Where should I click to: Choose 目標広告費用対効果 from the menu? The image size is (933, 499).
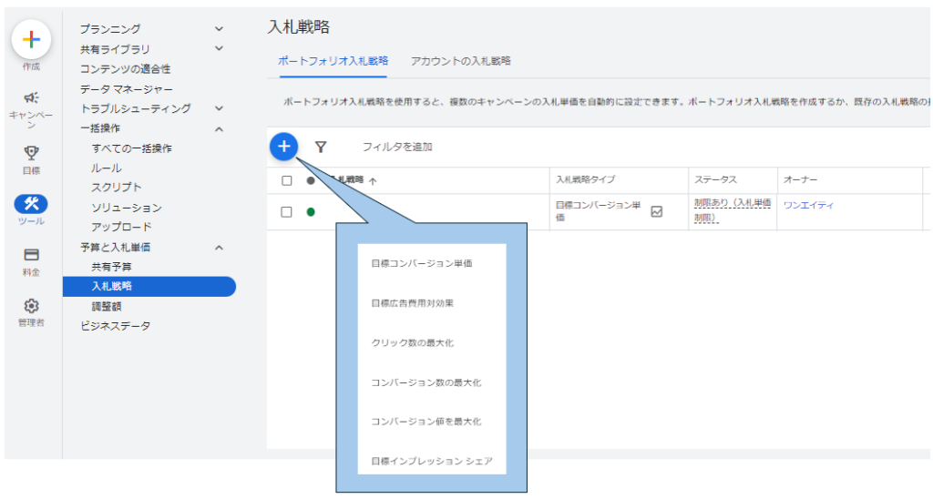(x=413, y=302)
